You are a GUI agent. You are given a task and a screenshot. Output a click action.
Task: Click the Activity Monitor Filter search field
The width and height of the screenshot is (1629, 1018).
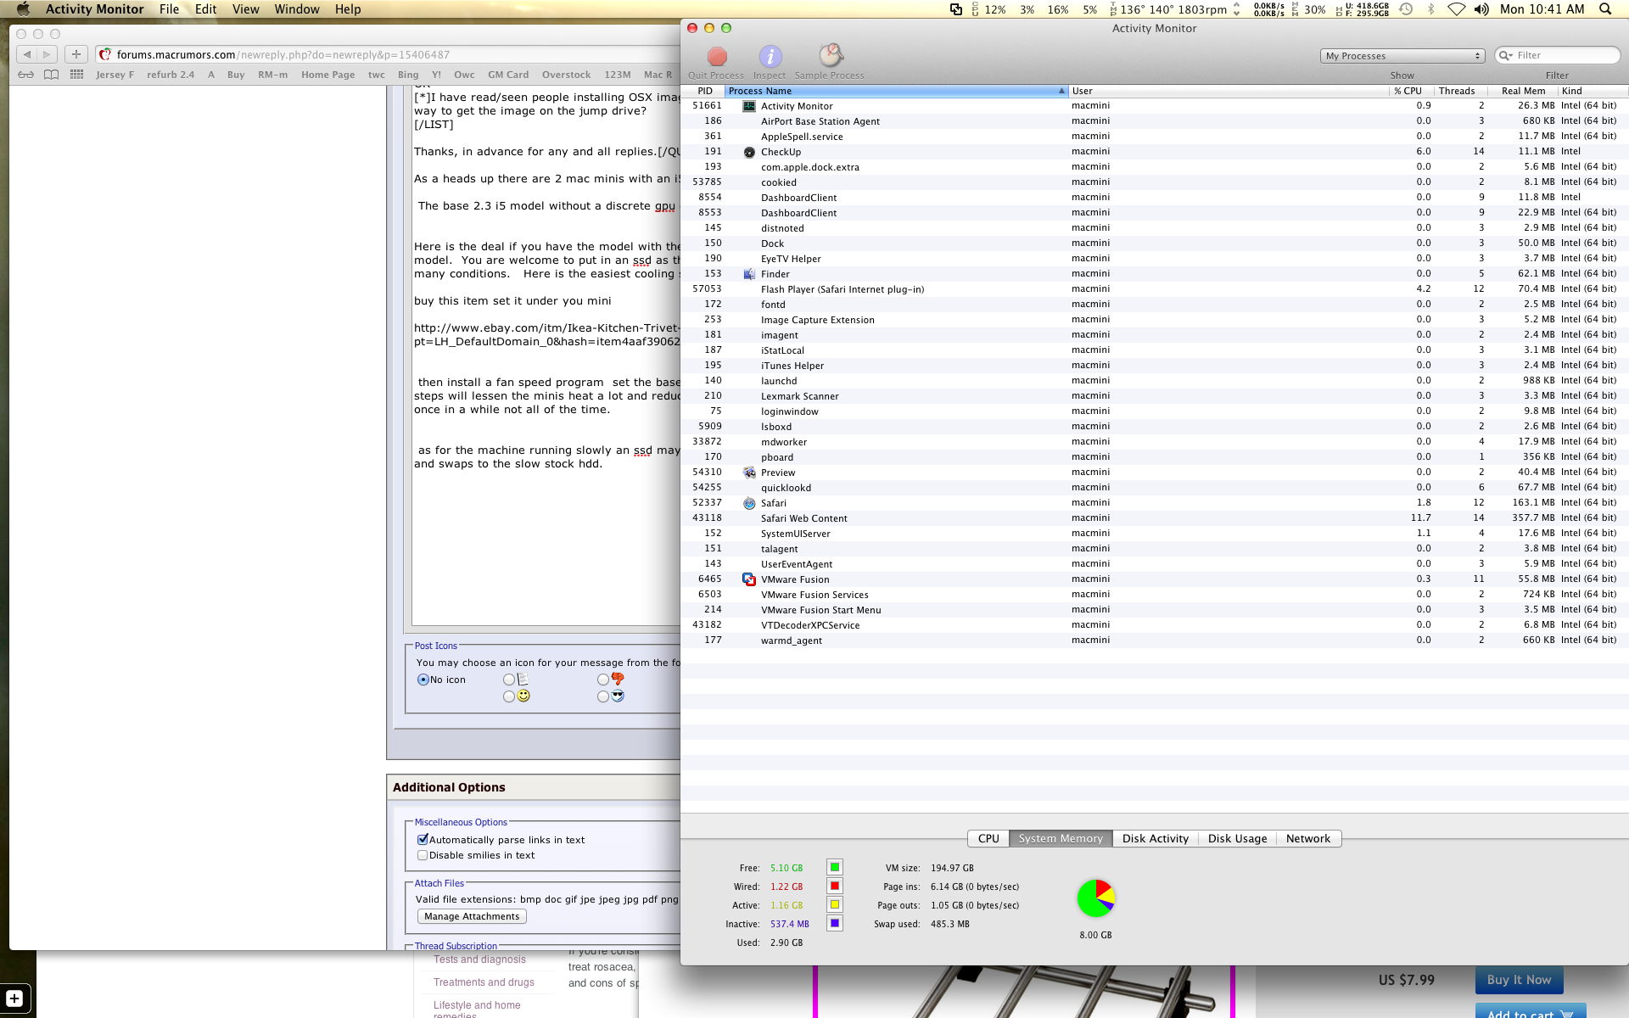(1557, 55)
